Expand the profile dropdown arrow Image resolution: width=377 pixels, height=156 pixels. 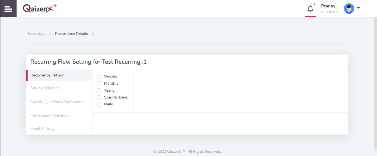[359, 8]
